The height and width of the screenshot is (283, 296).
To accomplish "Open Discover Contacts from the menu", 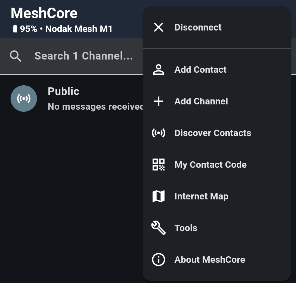I will coord(213,133).
